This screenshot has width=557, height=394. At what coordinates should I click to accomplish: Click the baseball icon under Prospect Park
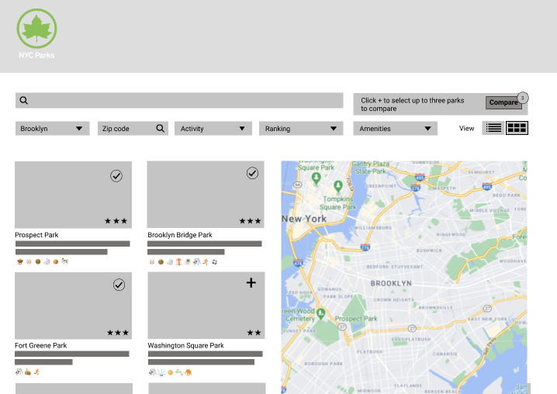pyautogui.click(x=29, y=261)
